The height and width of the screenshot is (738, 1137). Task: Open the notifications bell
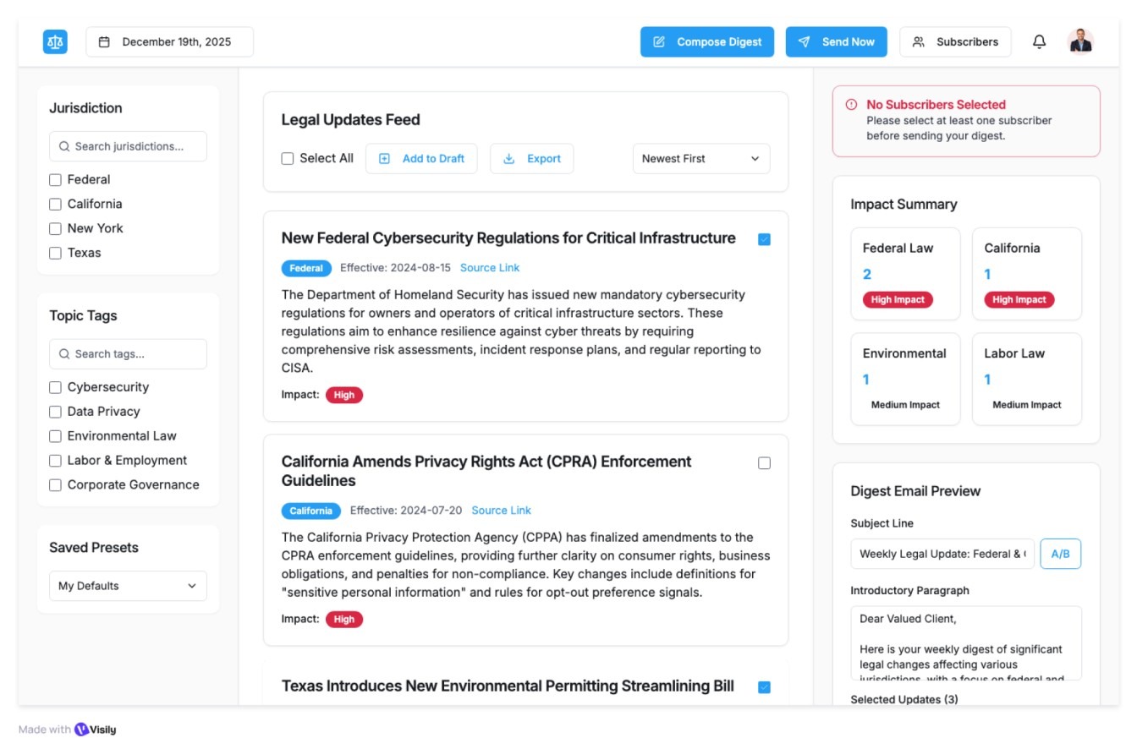tap(1039, 41)
